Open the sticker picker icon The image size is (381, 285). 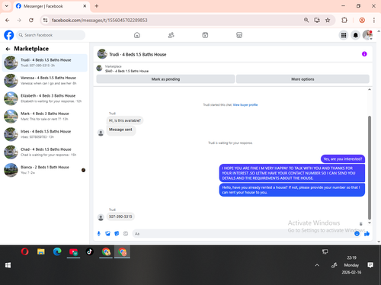pyautogui.click(x=117, y=233)
